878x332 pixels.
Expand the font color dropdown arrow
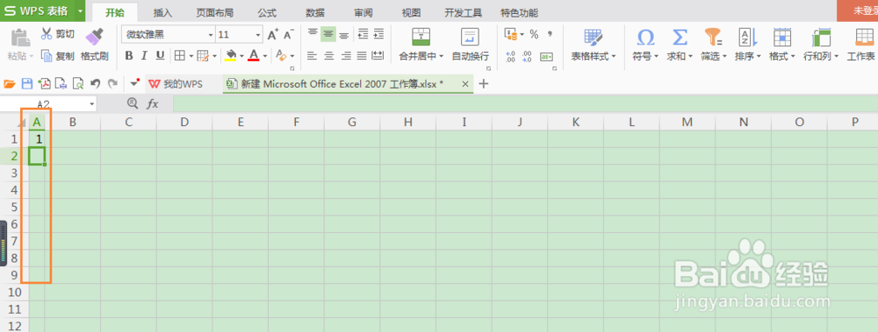pyautogui.click(x=265, y=56)
